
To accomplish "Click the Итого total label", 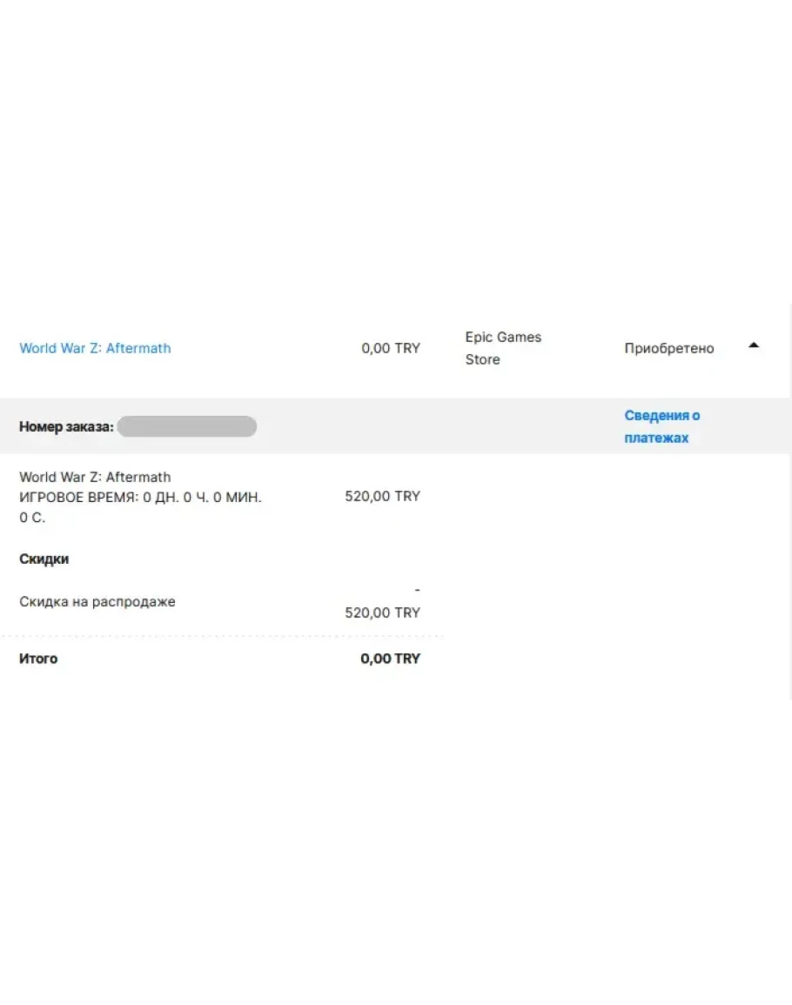I will click(38, 659).
